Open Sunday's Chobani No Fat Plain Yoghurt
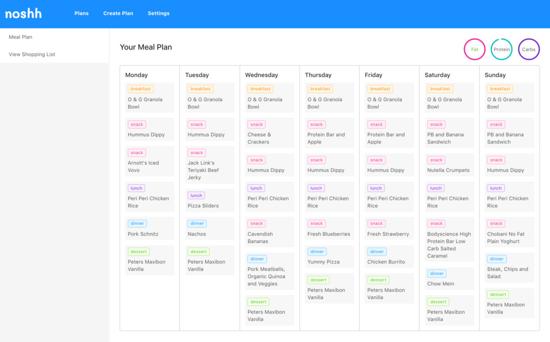The width and height of the screenshot is (550, 342). click(x=509, y=232)
